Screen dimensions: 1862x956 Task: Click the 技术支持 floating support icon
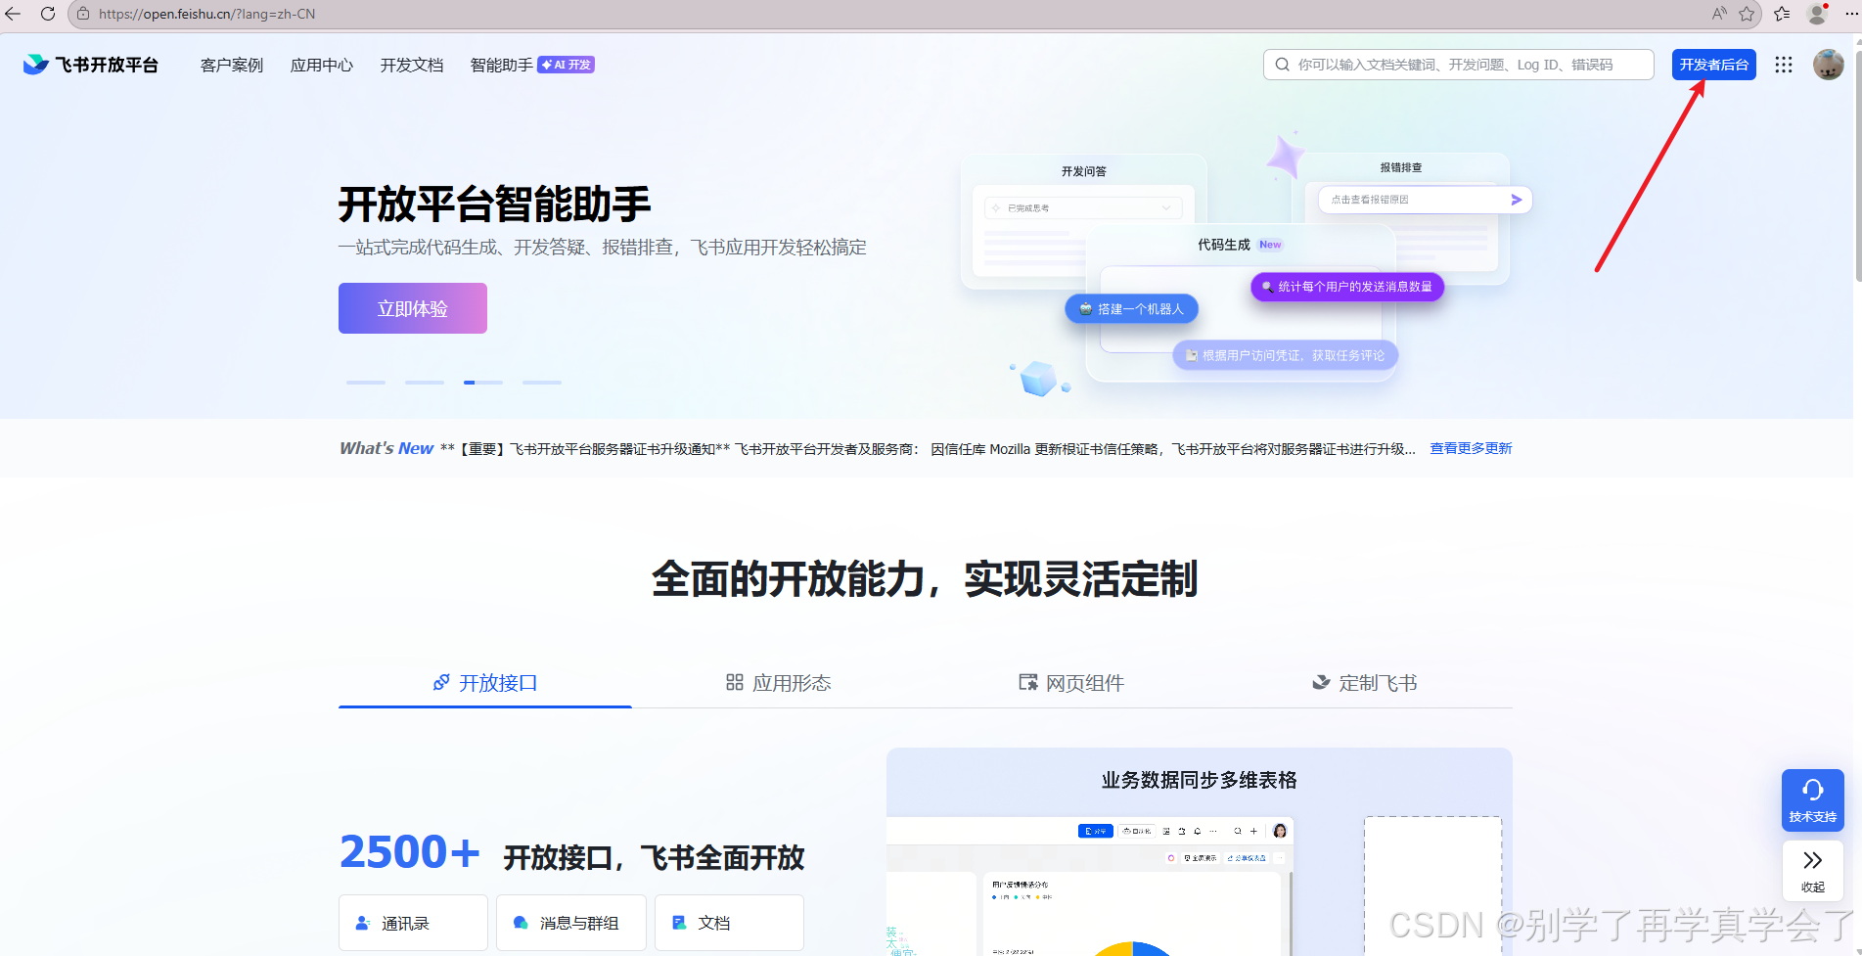click(x=1812, y=799)
